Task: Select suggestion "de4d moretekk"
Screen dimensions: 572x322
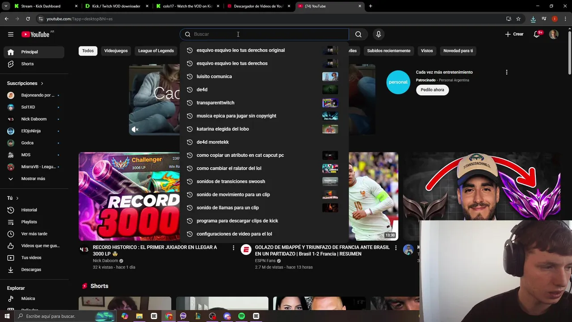Action: pos(264,142)
